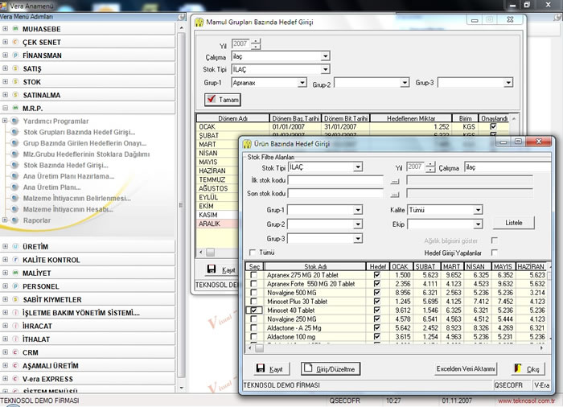Screen dimensions: 563x407
Task: Click the Excelden Veri Aktarımı button
Action: click(466, 368)
